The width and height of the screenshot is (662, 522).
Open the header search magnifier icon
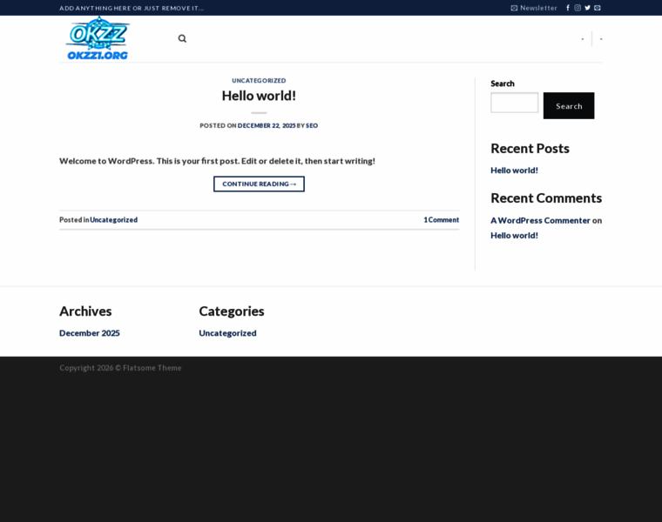click(x=182, y=39)
